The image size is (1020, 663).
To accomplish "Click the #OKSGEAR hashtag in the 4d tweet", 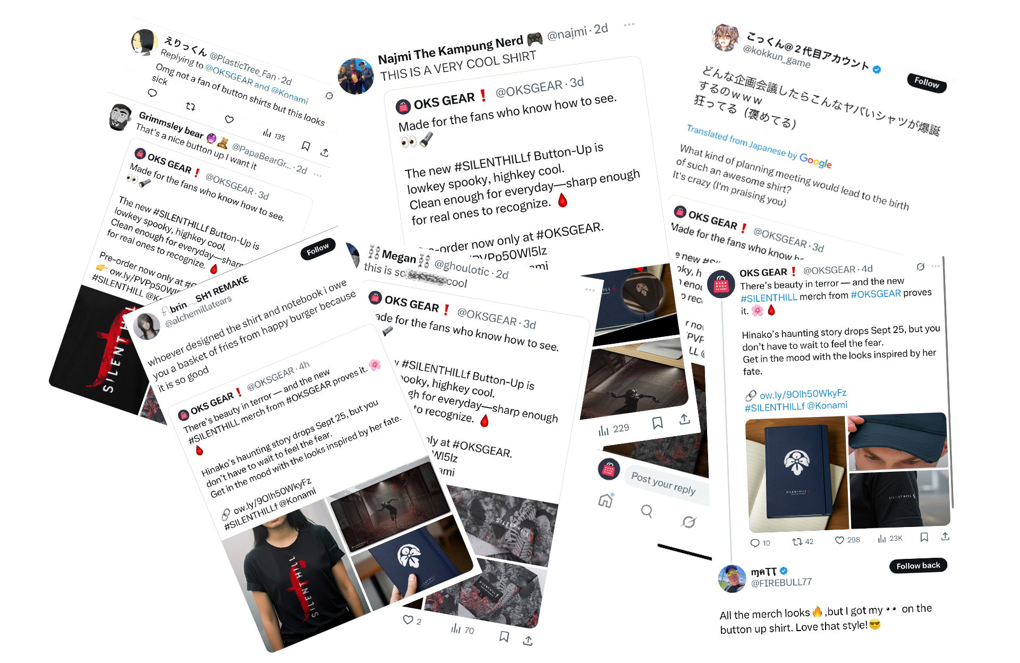I will tap(875, 294).
